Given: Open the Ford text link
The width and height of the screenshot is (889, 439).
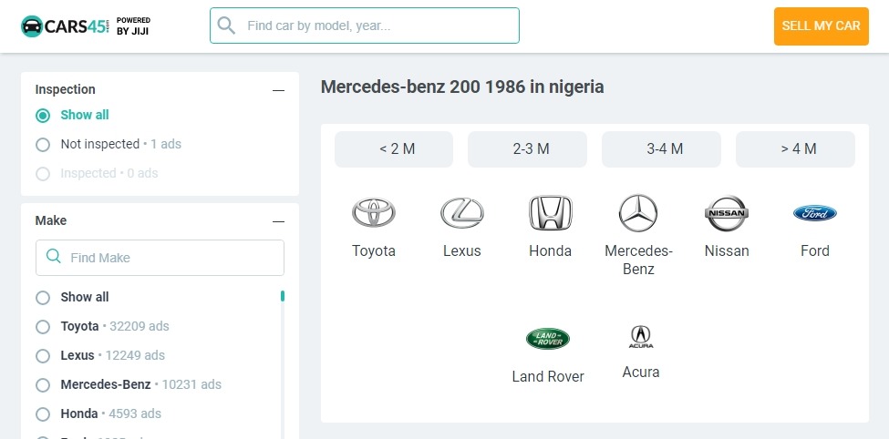Looking at the screenshot, I should pyautogui.click(x=815, y=251).
